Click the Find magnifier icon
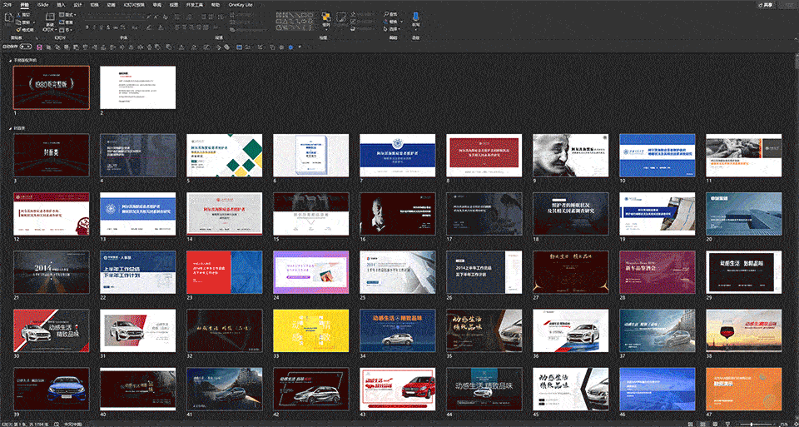Screen dimensions: 799x427 click(x=385, y=15)
